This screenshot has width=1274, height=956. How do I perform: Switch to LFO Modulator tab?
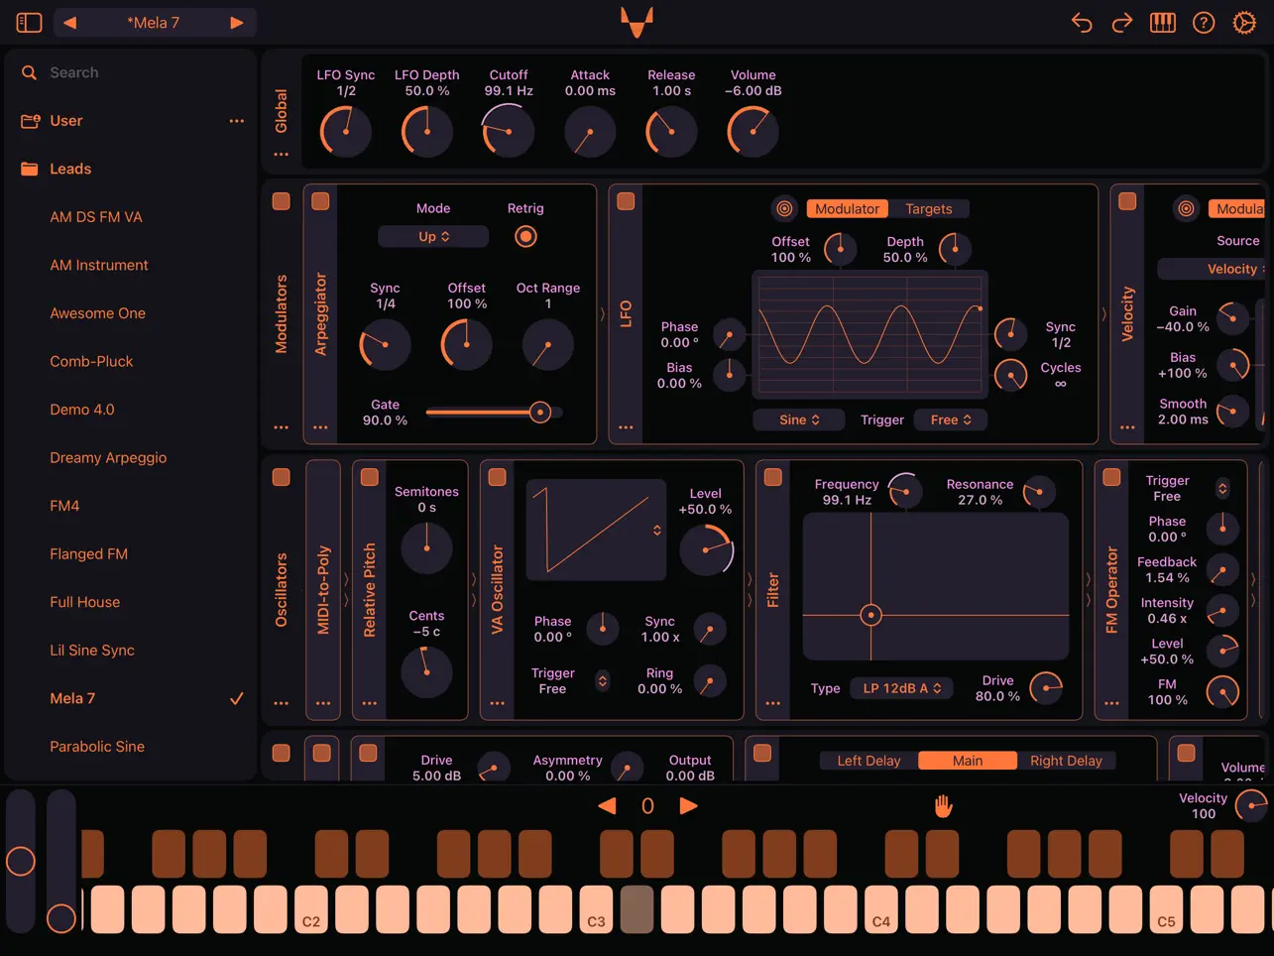847,208
